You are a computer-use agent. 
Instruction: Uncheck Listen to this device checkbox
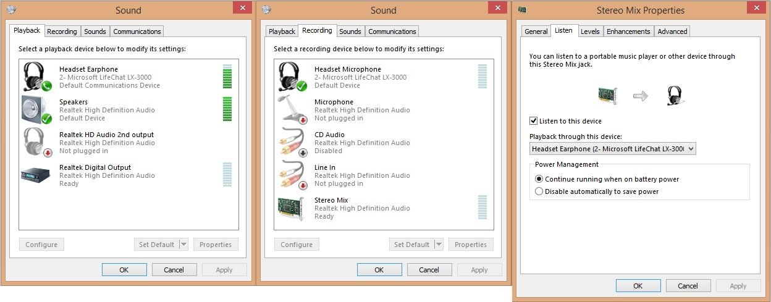[x=534, y=121]
